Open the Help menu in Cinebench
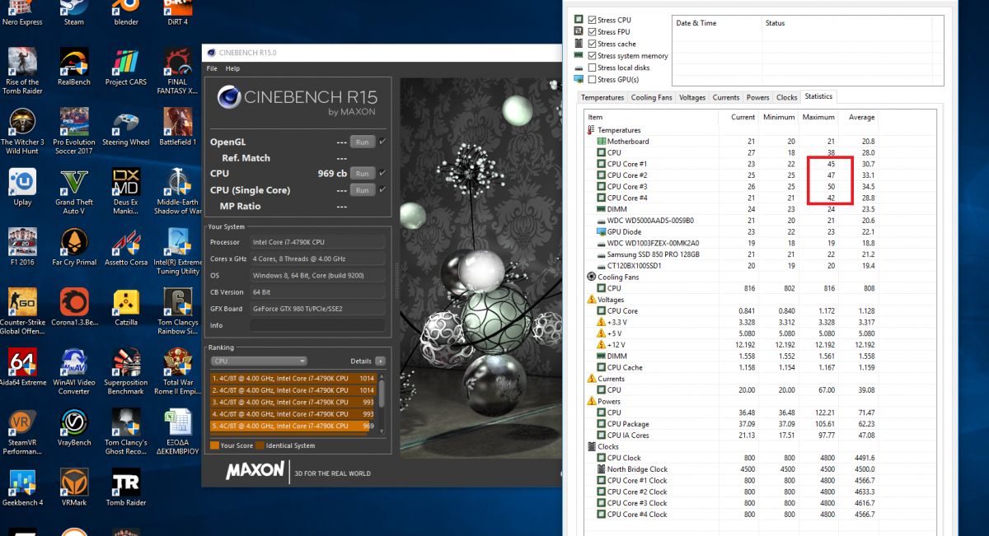This screenshot has height=536, width=989. (232, 68)
